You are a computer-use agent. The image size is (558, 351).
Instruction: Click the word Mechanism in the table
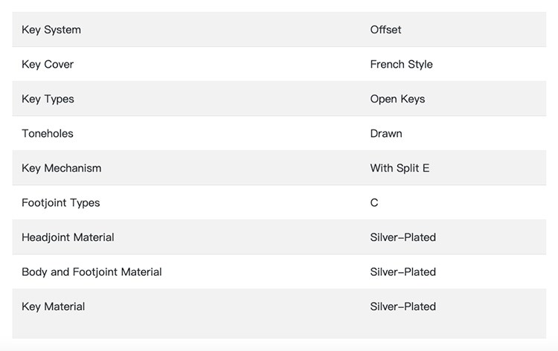pyautogui.click(x=73, y=168)
